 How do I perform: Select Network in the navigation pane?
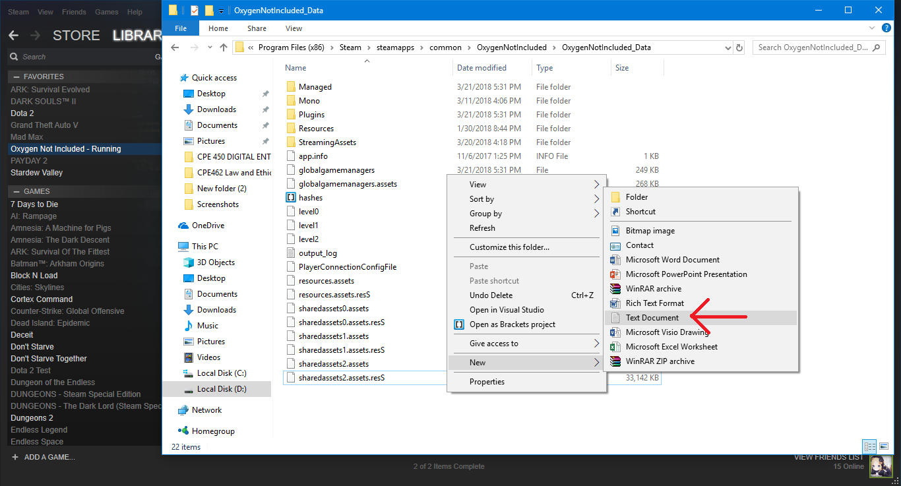point(207,410)
